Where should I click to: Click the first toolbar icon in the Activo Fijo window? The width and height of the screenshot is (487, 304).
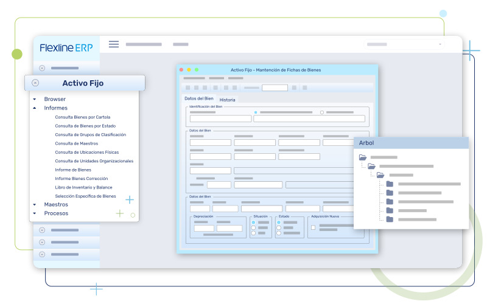(x=189, y=88)
